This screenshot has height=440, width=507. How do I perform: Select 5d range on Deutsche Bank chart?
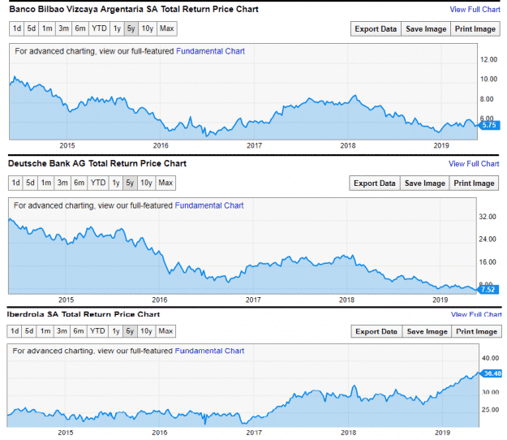coord(30,183)
